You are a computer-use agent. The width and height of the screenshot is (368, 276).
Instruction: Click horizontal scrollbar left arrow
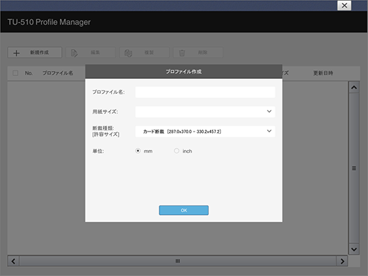(14, 261)
